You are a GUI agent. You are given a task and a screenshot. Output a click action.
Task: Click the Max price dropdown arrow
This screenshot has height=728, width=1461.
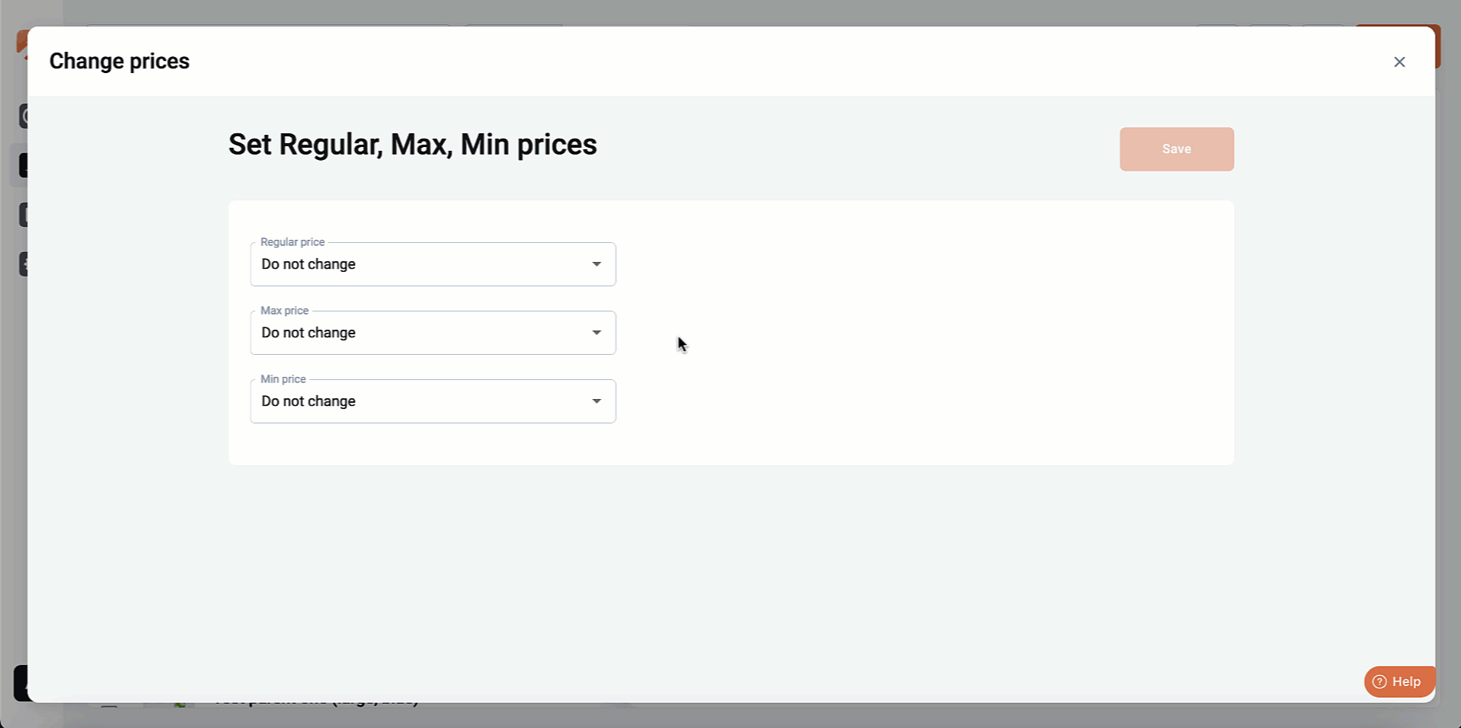596,333
